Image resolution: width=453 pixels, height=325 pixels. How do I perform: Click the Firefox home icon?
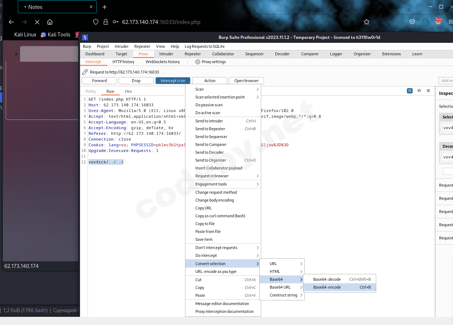click(50, 22)
